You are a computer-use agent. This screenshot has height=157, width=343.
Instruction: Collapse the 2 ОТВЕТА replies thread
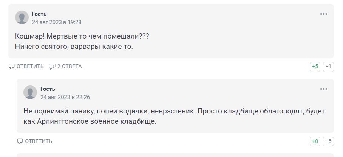(69, 67)
